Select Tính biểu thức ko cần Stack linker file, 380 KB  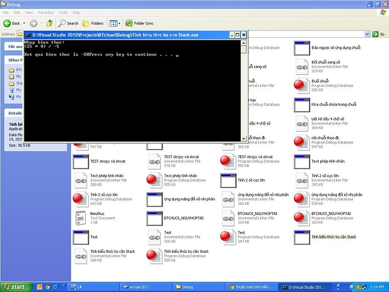(x=81, y=256)
